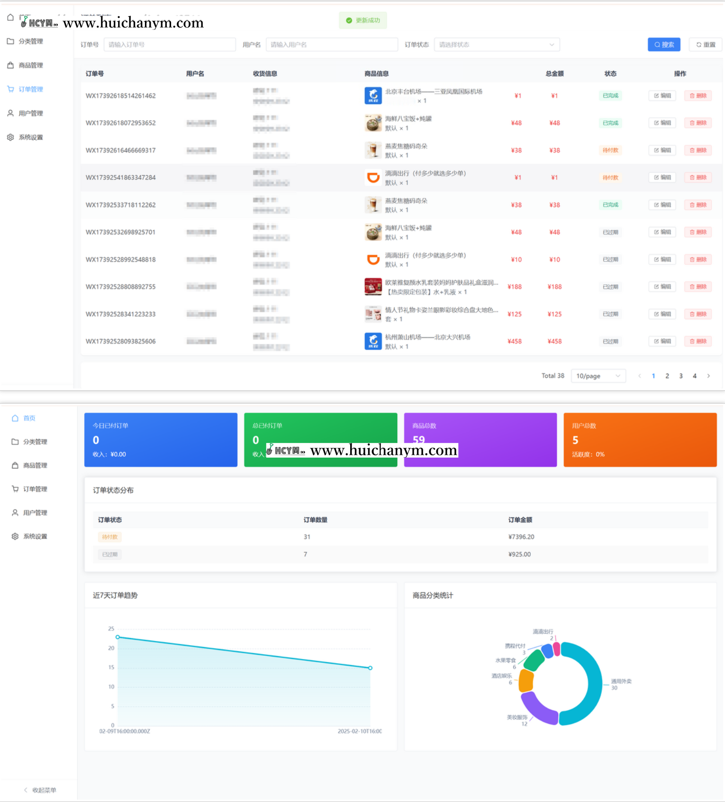Click the 订单号 order number input field
The width and height of the screenshot is (725, 802).
[x=170, y=45]
